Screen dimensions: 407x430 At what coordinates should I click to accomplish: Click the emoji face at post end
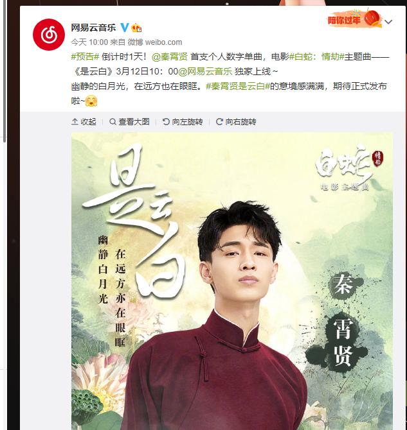91,101
